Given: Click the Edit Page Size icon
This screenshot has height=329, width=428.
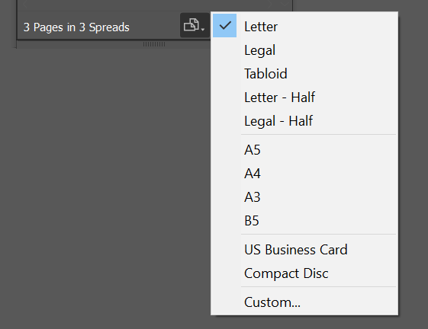Looking at the screenshot, I should coord(191,25).
